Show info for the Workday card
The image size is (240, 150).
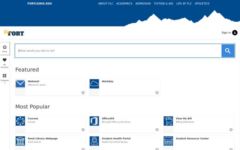pyautogui.click(x=157, y=93)
